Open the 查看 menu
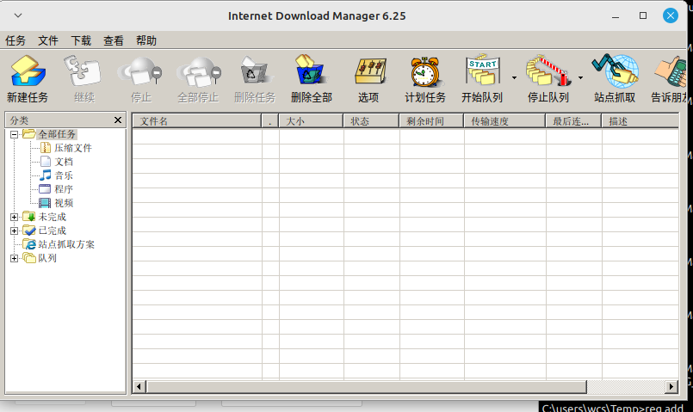Image resolution: width=693 pixels, height=412 pixels. (x=114, y=40)
